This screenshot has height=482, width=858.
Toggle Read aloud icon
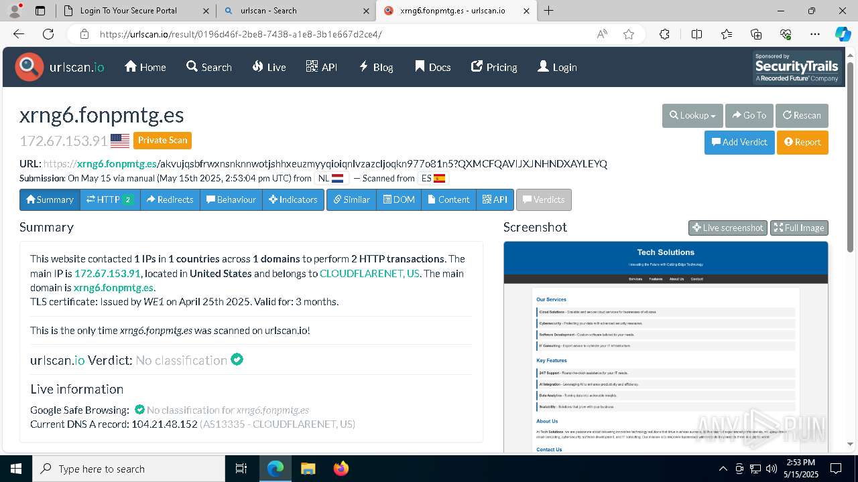point(602,34)
